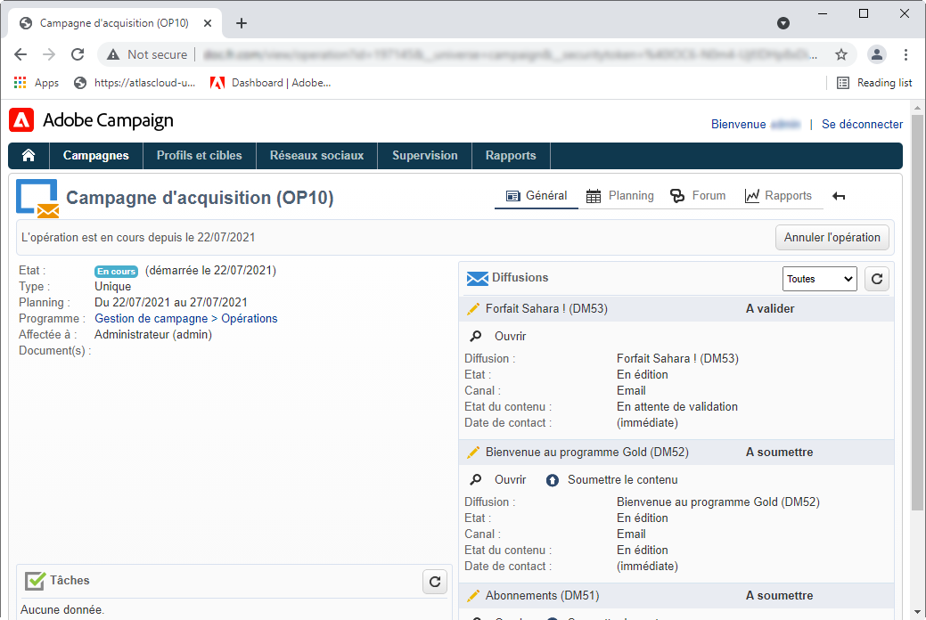This screenshot has height=620, width=926.
Task: Click pencil icon for Forfait Sahara ! (DM53)
Action: 473,309
